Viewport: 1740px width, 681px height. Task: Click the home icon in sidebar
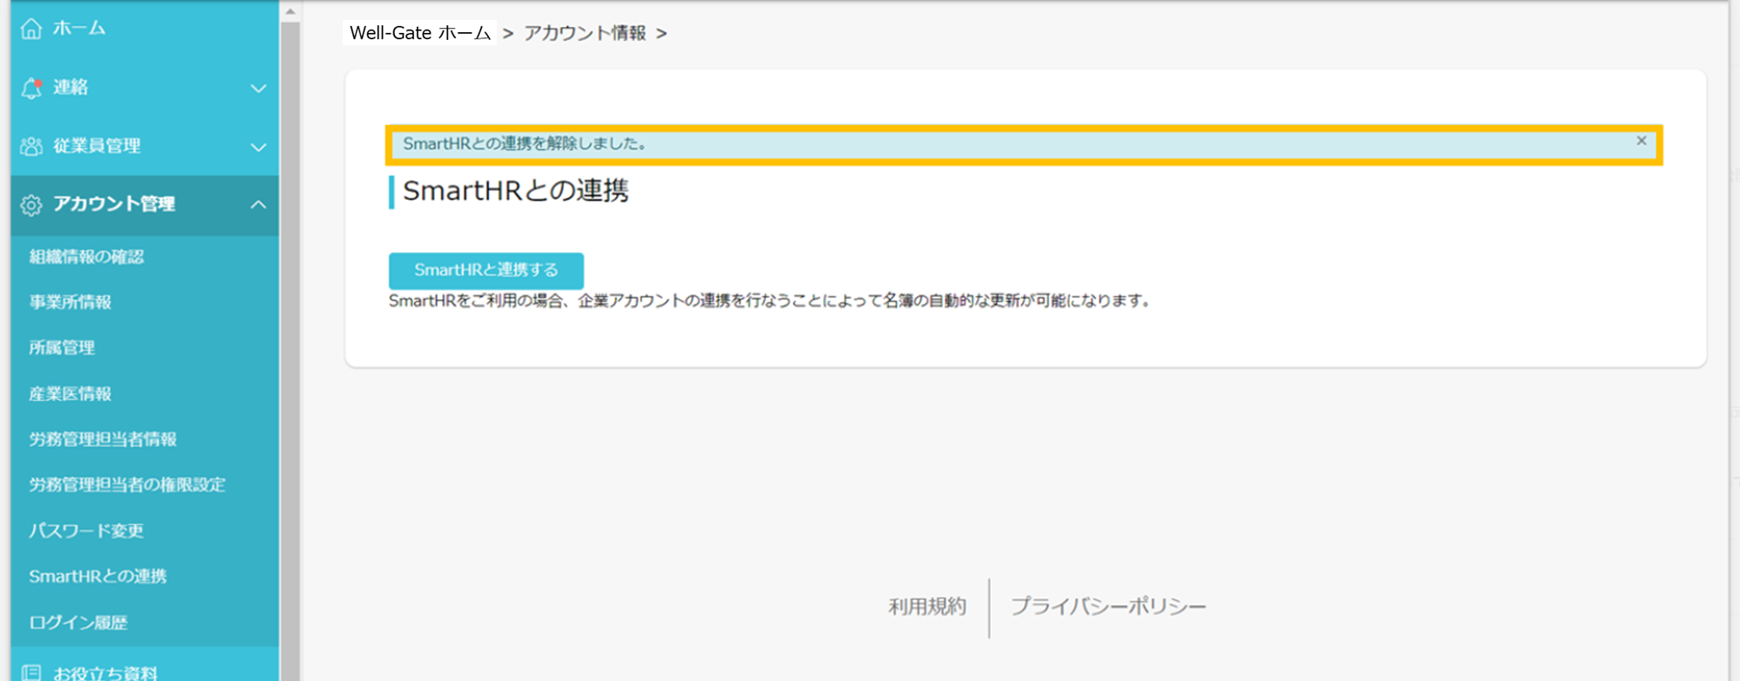click(x=31, y=29)
